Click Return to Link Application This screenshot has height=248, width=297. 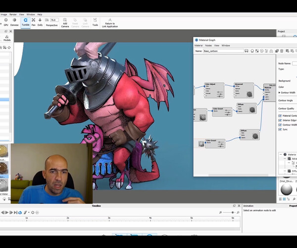click(x=110, y=23)
